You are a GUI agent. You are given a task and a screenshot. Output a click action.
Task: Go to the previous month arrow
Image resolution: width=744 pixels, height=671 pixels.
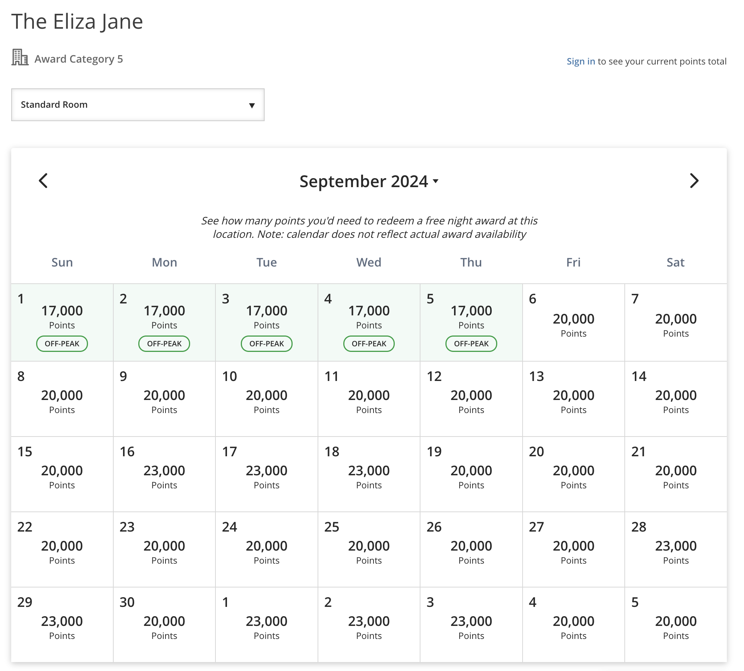[43, 181]
